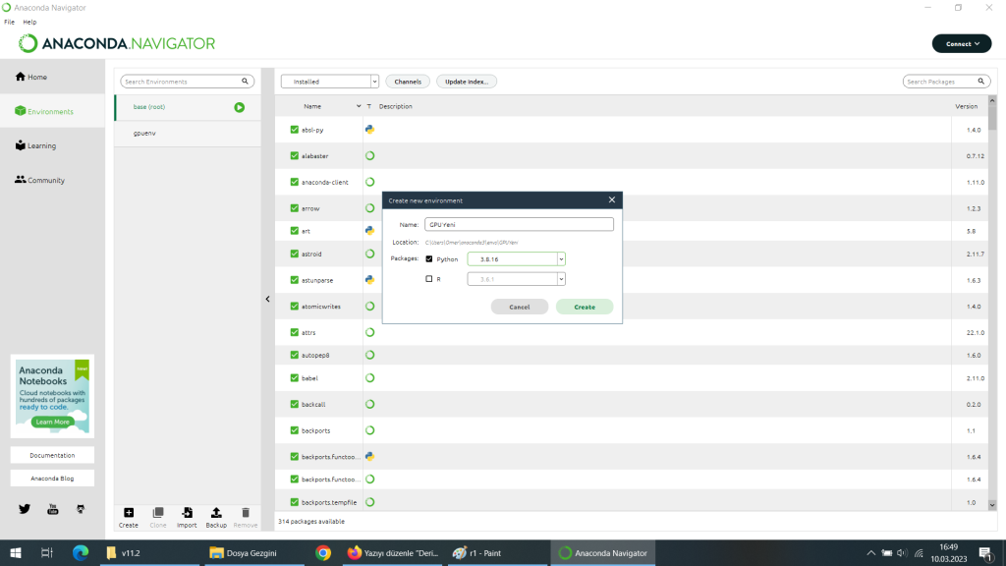Uncheck the Python package checkbox
The width and height of the screenshot is (1006, 566).
429,259
